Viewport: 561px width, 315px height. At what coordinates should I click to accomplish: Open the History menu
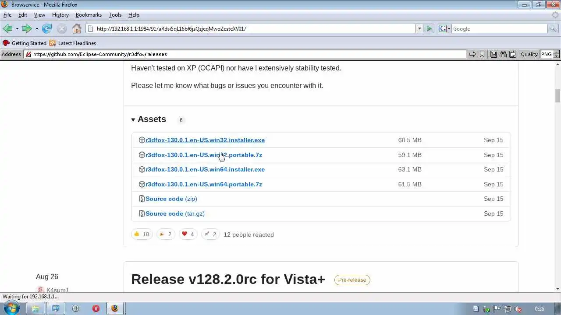[60, 14]
